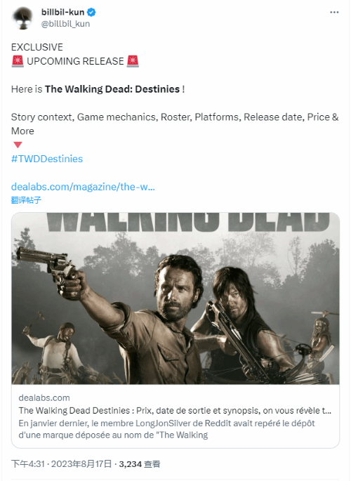Viewport: 351px width, 481px height.
Task: Click the billbil-kun profile avatar
Action: point(22,18)
